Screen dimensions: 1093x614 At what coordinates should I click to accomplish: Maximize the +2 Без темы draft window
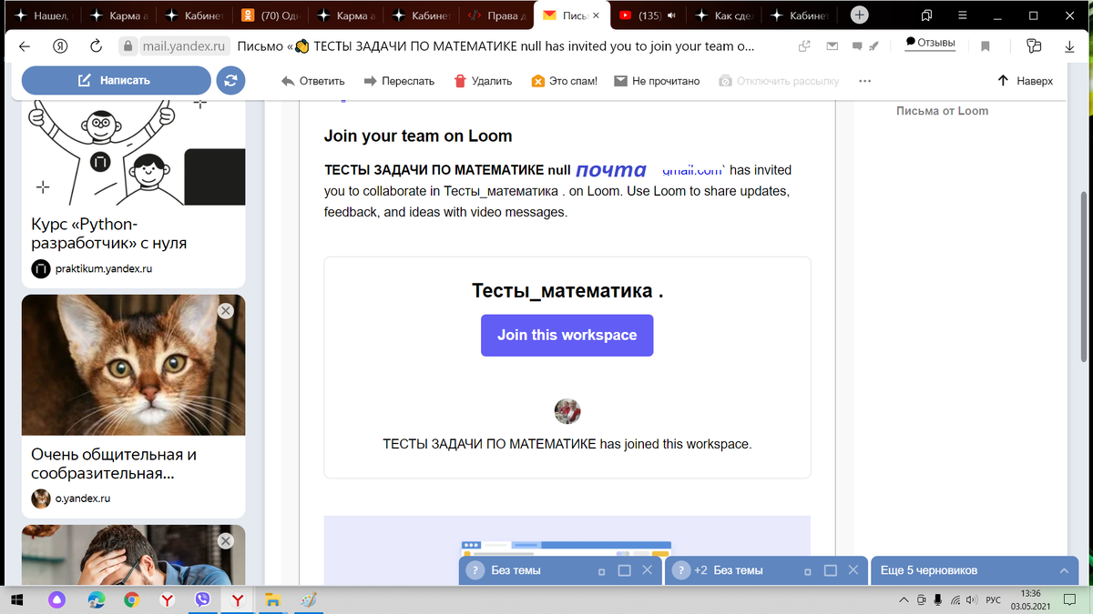pyautogui.click(x=831, y=570)
